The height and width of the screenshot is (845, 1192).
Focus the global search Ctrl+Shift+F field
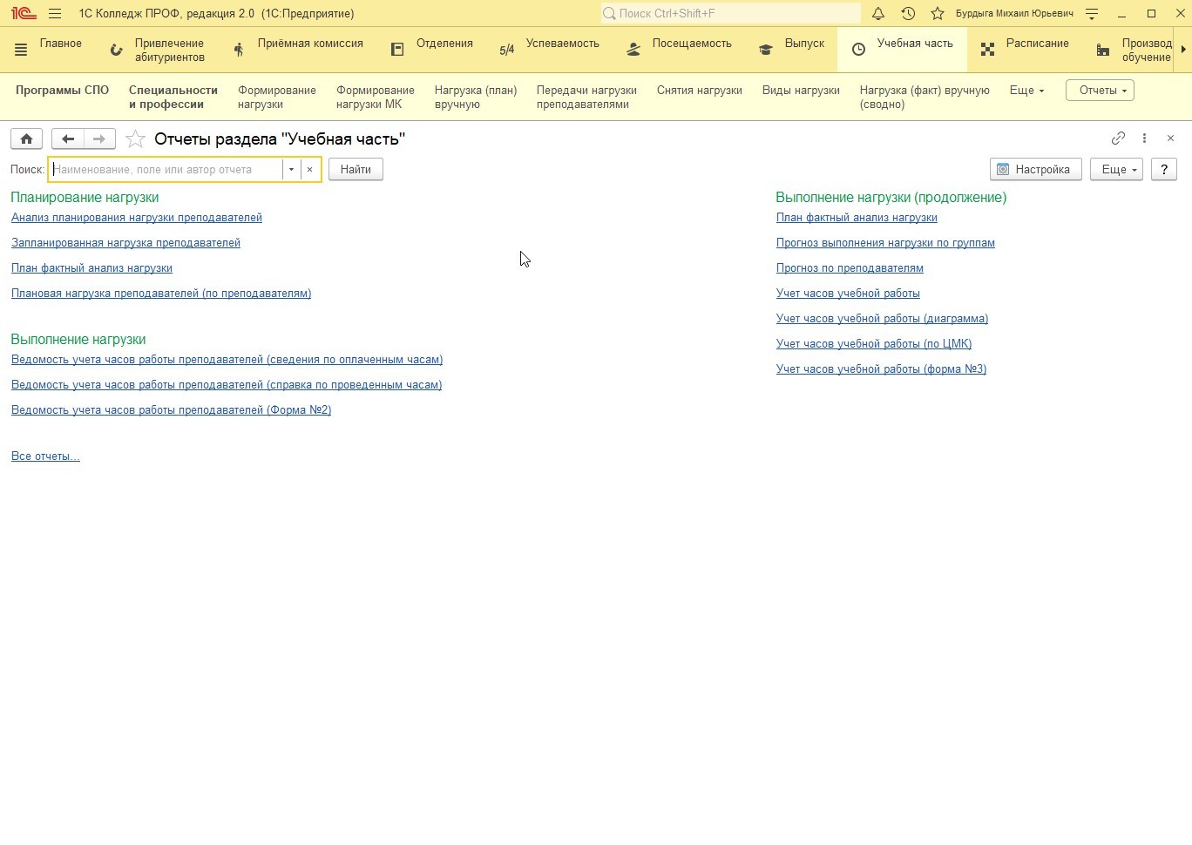coord(730,13)
